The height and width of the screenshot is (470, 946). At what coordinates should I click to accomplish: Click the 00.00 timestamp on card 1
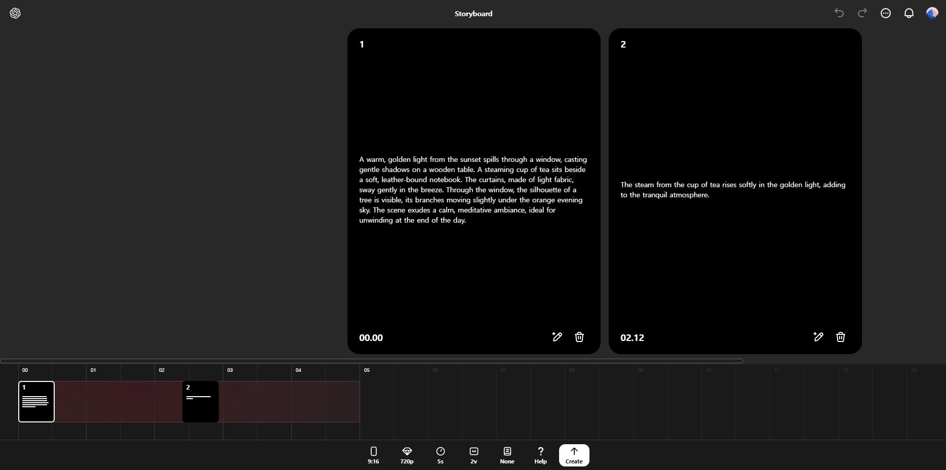371,338
